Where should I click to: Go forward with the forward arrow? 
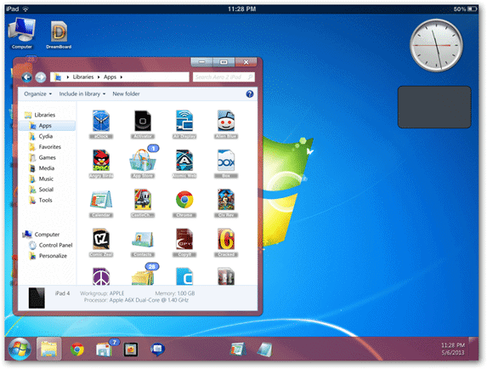41,77
